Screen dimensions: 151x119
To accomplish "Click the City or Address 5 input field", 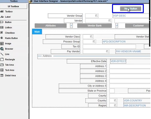I will click(x=130, y=86).
